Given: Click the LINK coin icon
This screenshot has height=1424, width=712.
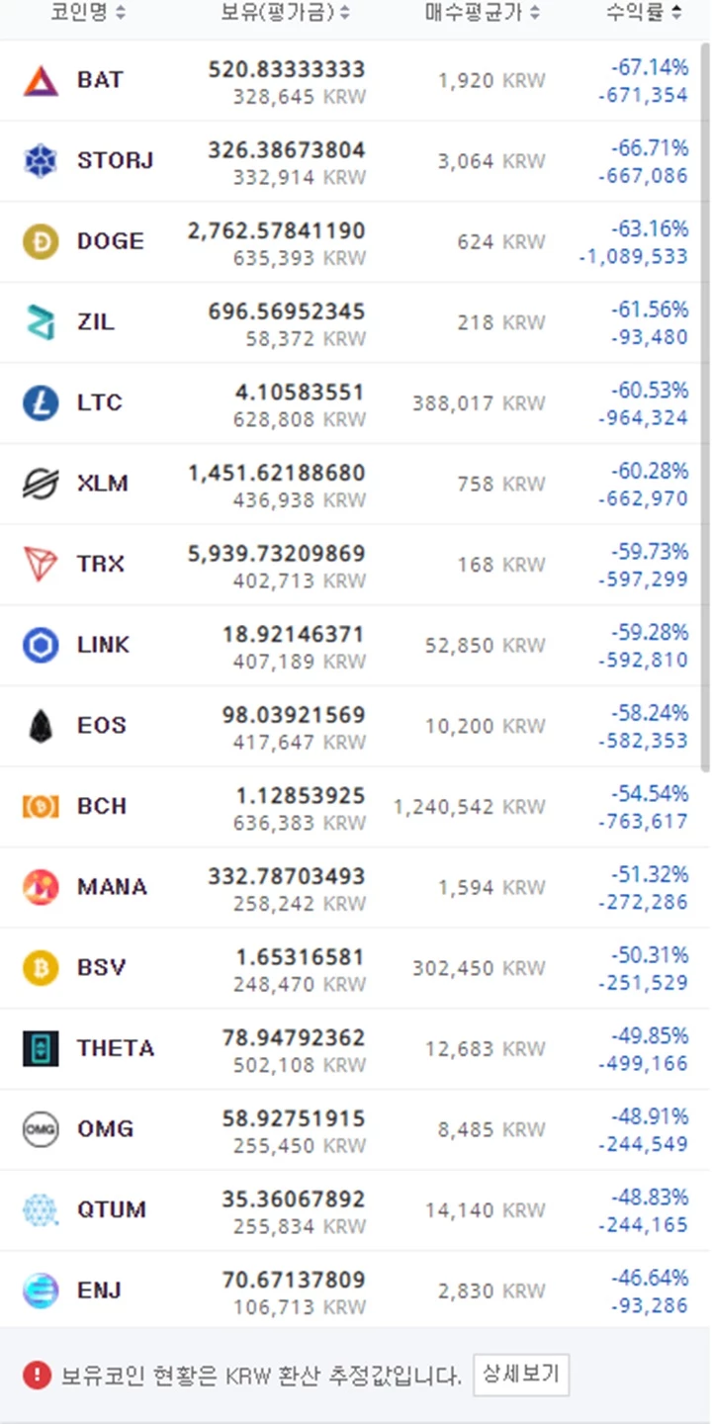Looking at the screenshot, I should click(x=41, y=645).
